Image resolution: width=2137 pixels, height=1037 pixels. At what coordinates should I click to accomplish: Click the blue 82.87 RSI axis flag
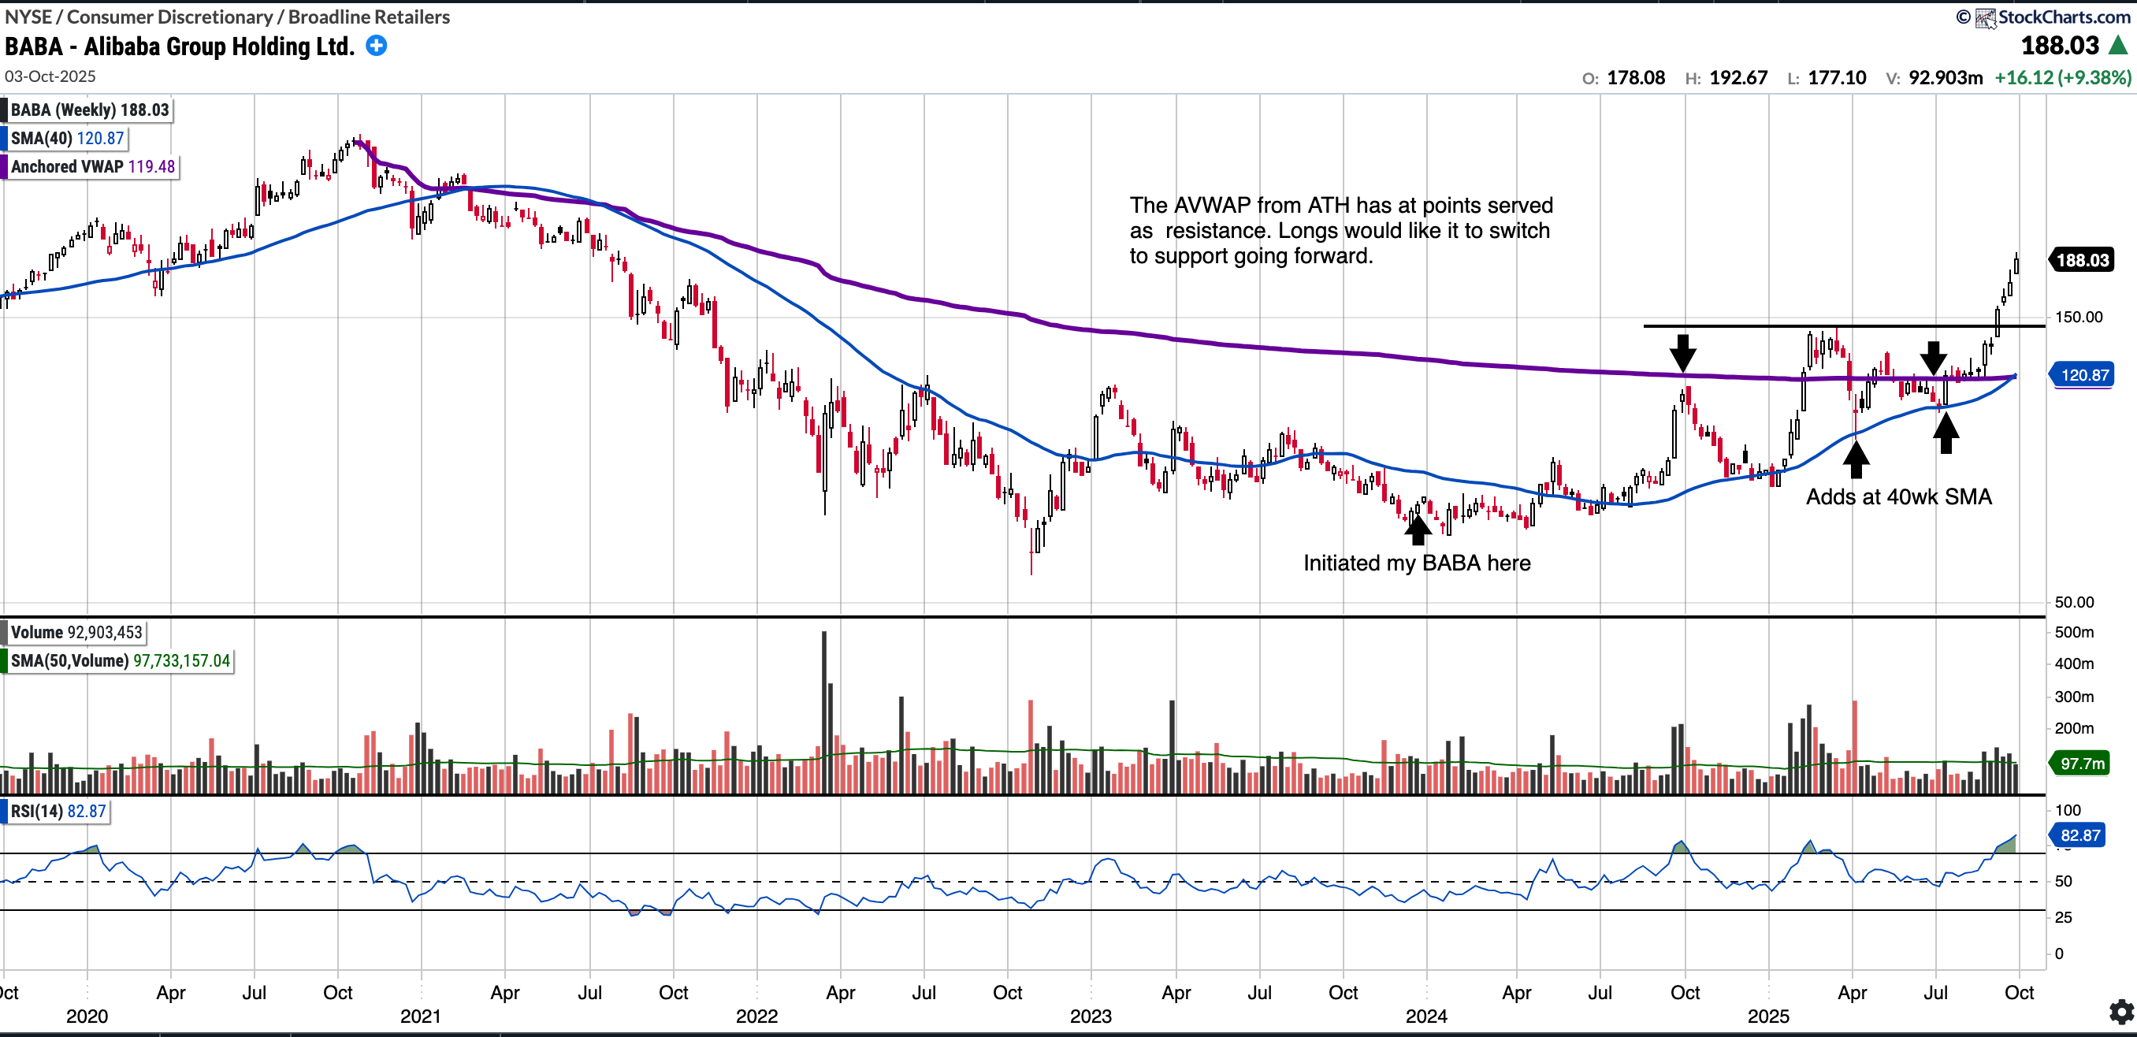pos(2079,834)
